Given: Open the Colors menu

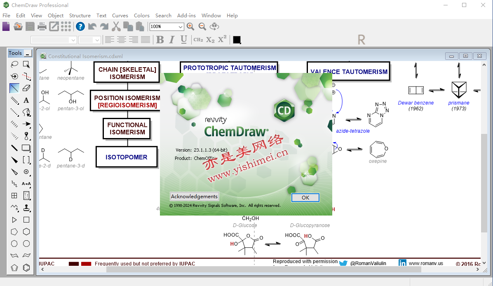Looking at the screenshot, I should pyautogui.click(x=142, y=15).
